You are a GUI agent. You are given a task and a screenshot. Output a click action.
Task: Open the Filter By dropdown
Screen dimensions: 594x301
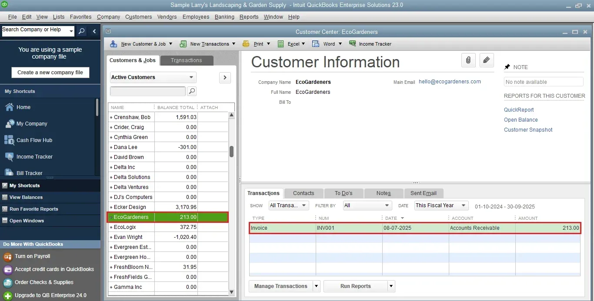coord(367,205)
